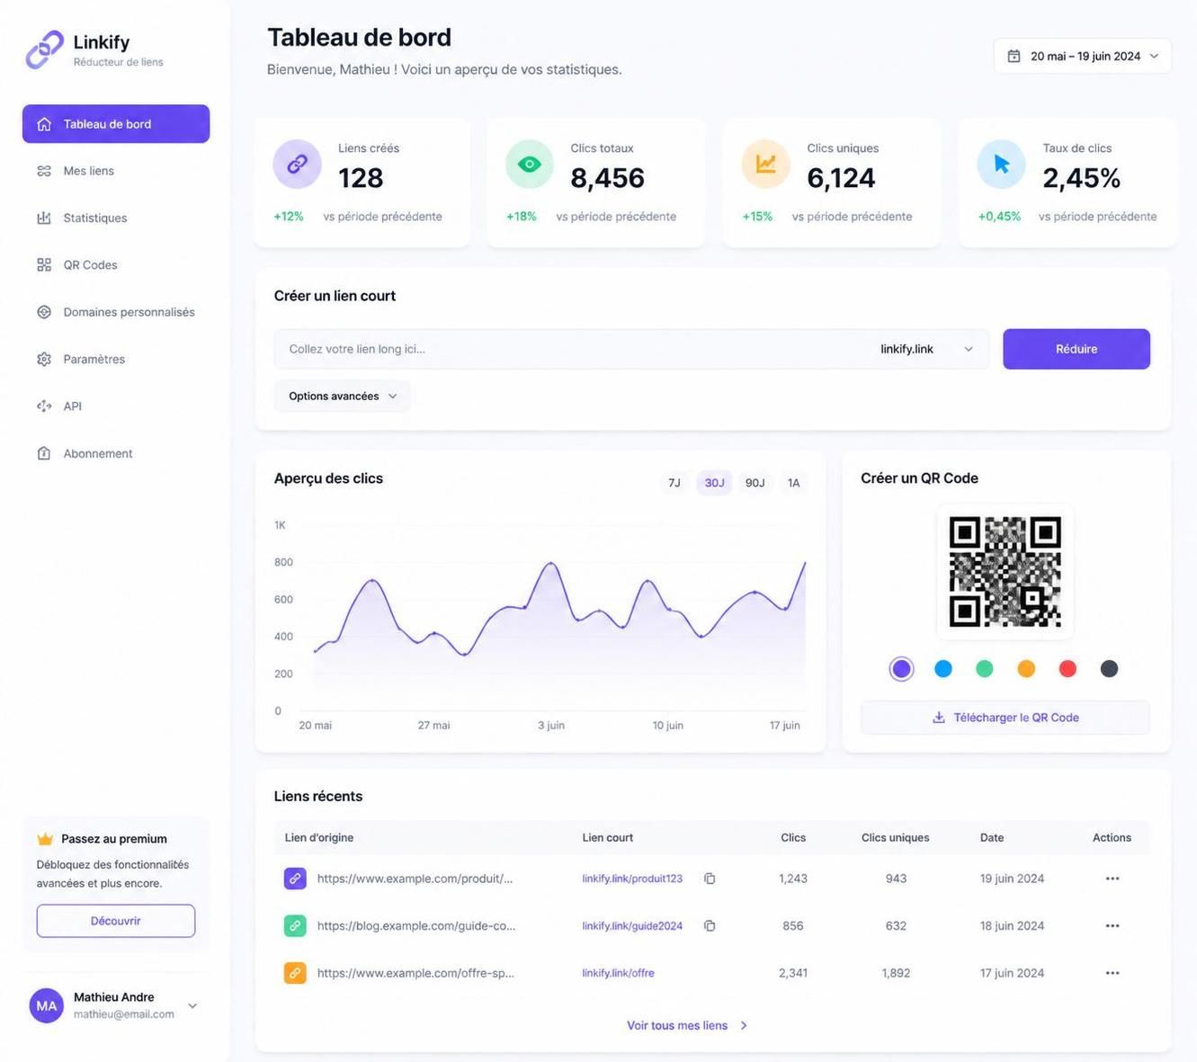
Task: Copy the linkify.link/produit123 short link
Action: (710, 879)
